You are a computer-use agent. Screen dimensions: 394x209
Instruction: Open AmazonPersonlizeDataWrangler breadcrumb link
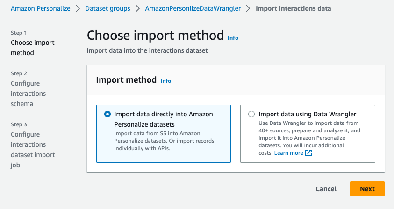click(x=192, y=8)
